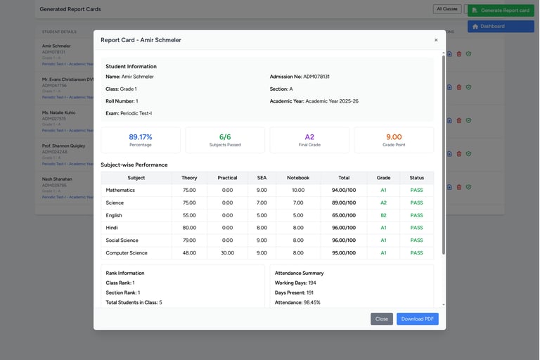Delete Amir Schmeler's report card with trash icon
The width and height of the screenshot is (540, 360).
click(x=459, y=54)
